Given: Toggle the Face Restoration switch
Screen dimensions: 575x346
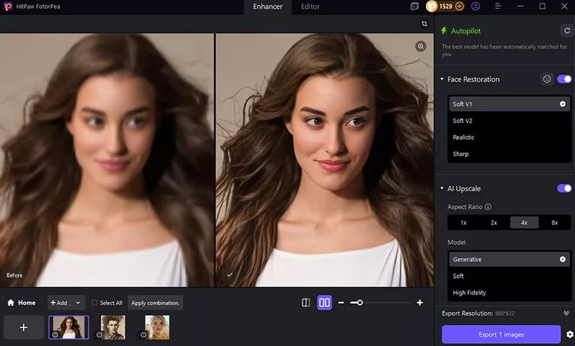Looking at the screenshot, I should [x=564, y=79].
